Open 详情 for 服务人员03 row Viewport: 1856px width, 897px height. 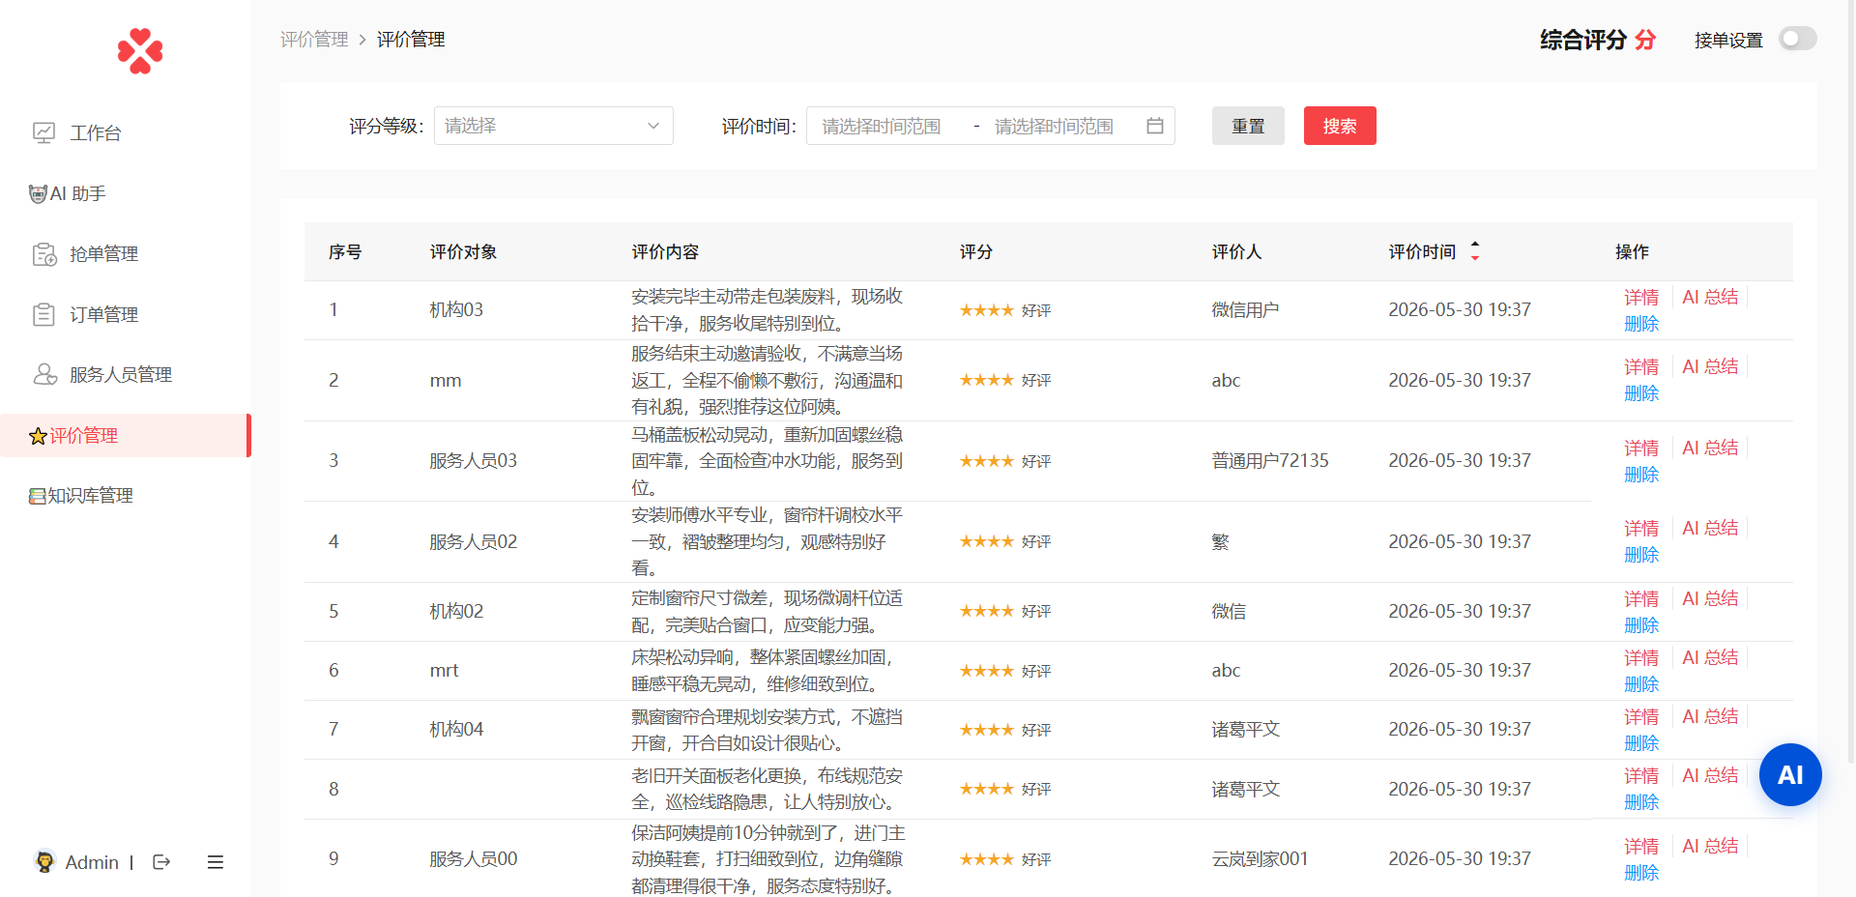pyautogui.click(x=1641, y=448)
